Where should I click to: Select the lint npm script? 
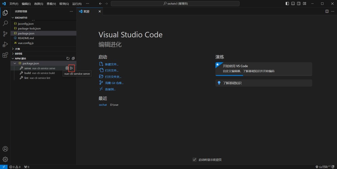pos(43,78)
